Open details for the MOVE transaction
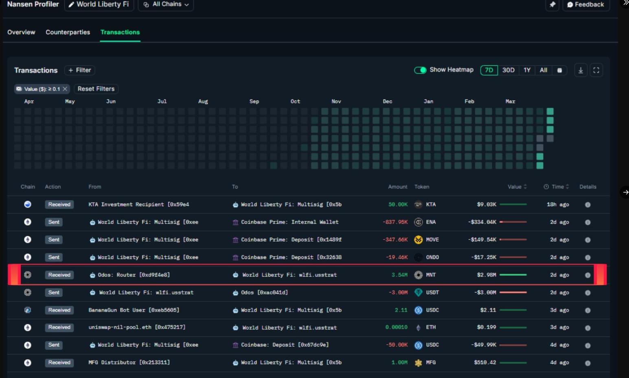 coord(587,240)
